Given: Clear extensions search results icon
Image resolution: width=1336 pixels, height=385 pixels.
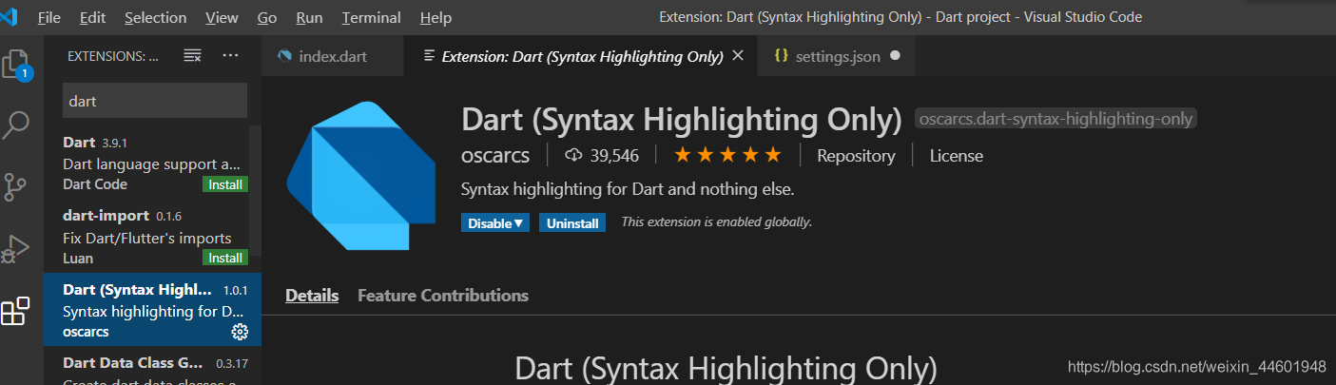Looking at the screenshot, I should pyautogui.click(x=192, y=56).
